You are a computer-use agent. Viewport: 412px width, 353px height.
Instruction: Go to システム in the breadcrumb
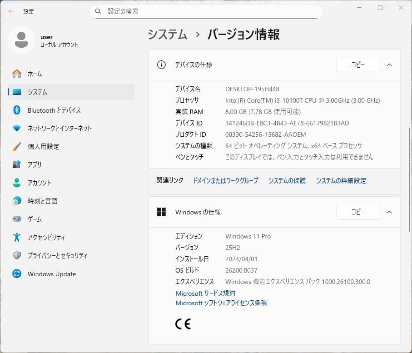pyautogui.click(x=167, y=35)
